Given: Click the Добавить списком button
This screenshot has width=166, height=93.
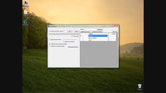Looking at the screenshot, I should tap(85, 32).
